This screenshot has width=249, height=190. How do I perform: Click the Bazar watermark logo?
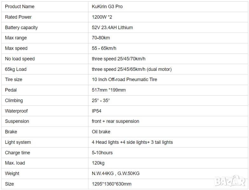point(230,181)
